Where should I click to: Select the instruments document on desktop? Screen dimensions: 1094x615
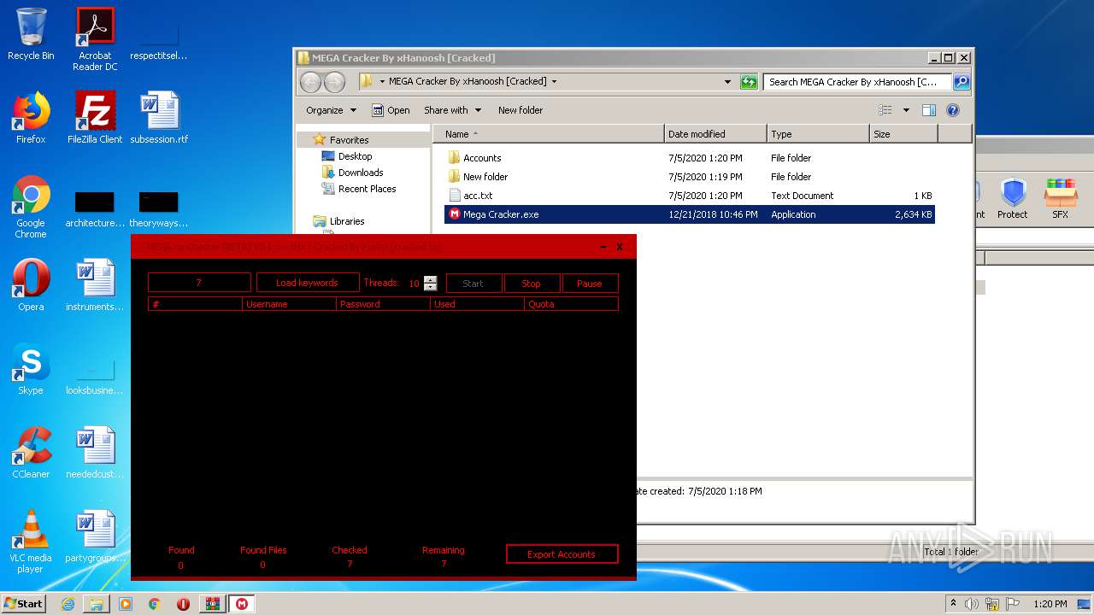(95, 285)
